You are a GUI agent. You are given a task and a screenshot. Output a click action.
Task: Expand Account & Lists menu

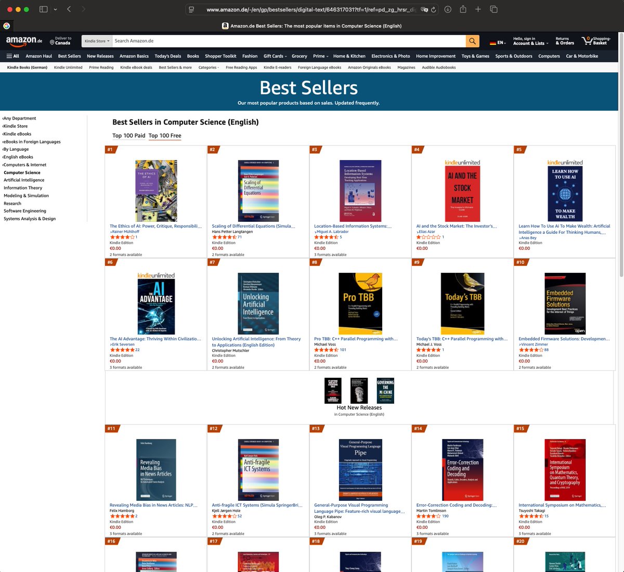click(530, 41)
